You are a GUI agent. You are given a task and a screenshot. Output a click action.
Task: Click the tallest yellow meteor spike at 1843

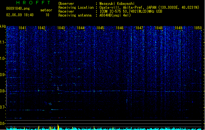pos(58,127)
